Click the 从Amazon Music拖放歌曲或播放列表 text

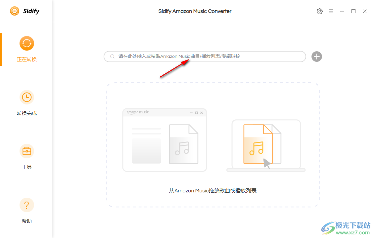[x=213, y=191]
